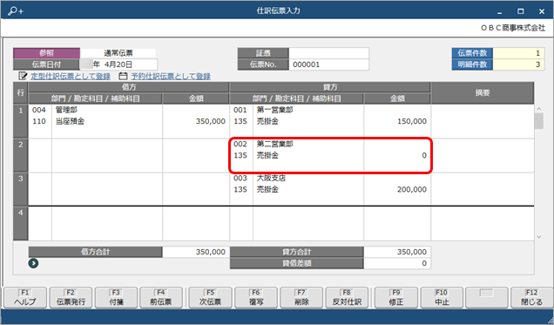Click the scroll up arrow of table
This screenshot has height=325, width=554.
point(539,109)
